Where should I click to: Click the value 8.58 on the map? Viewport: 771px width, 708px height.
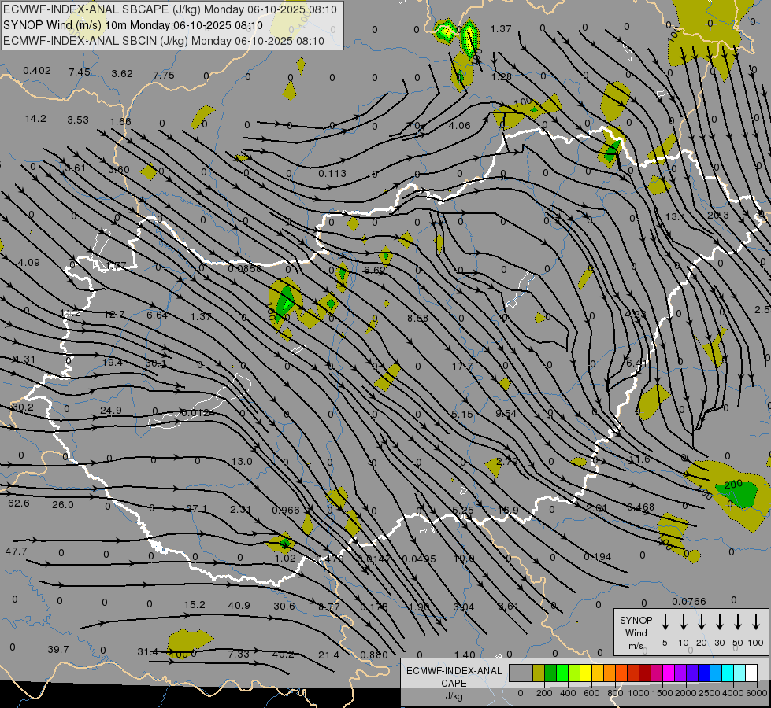417,319
